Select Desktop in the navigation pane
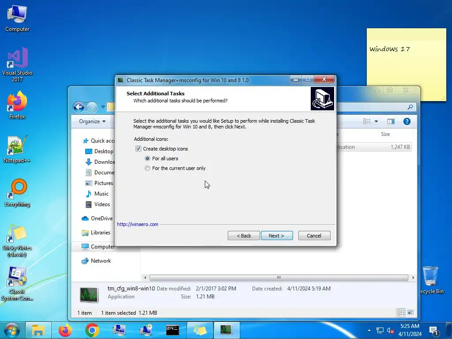This screenshot has width=452, height=339. [99, 151]
